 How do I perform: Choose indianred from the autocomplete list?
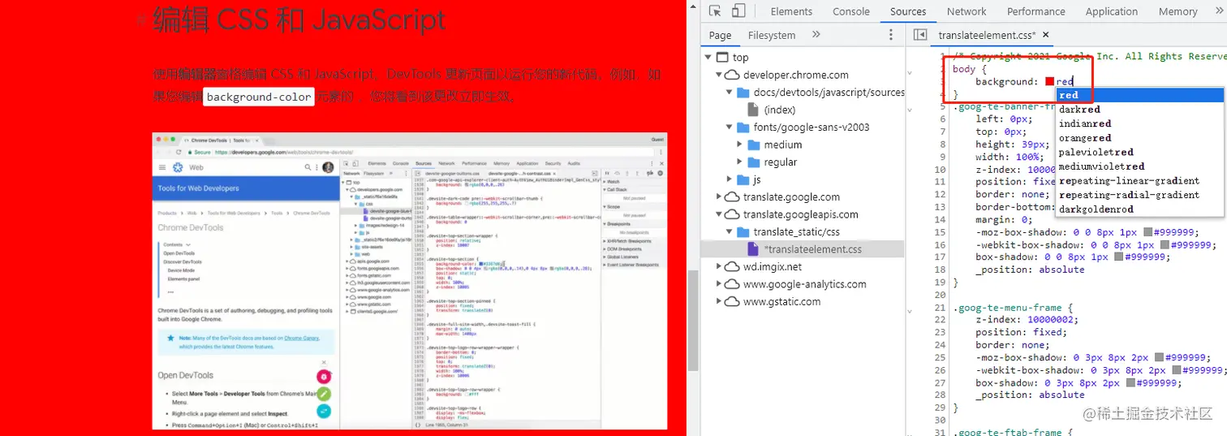[1139, 123]
